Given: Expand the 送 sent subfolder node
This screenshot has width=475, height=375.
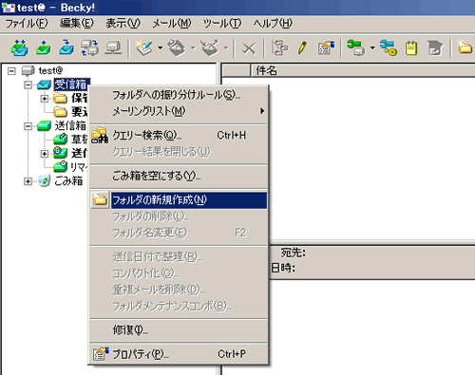Looking at the screenshot, I should [45, 154].
